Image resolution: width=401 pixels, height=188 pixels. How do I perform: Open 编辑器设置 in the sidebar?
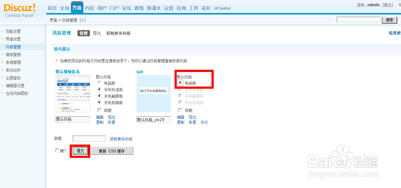[x=15, y=86]
